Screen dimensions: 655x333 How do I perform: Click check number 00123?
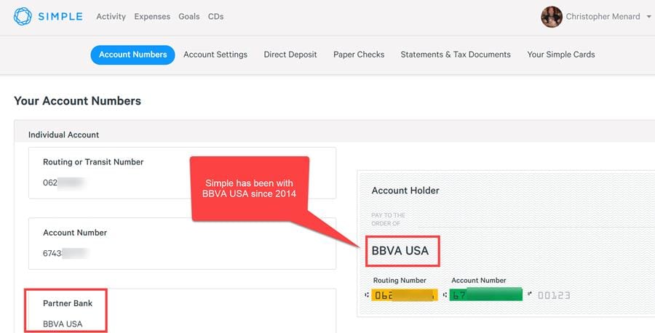554,295
